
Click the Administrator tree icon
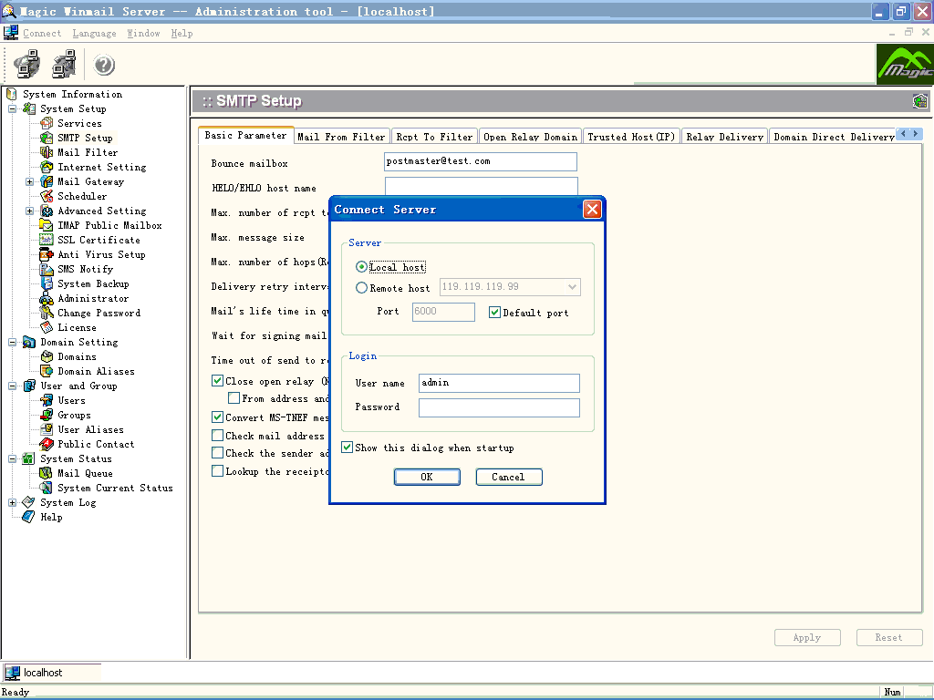point(47,298)
